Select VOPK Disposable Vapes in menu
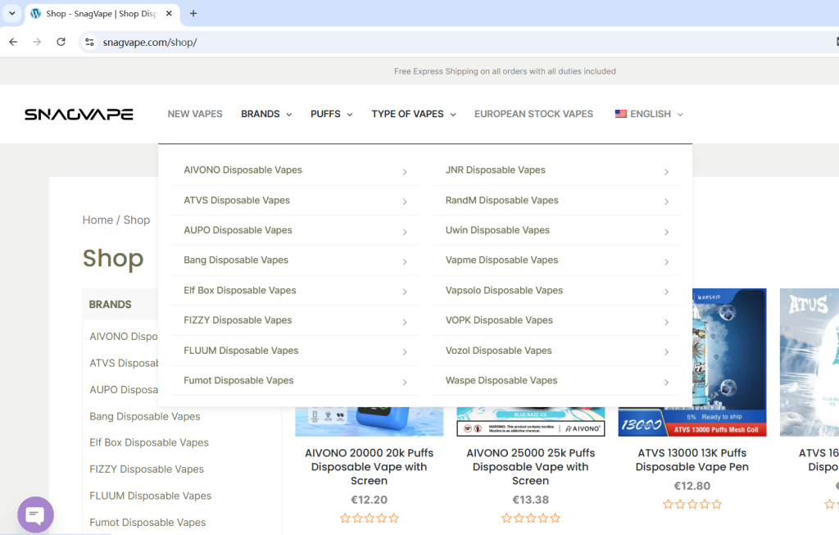Viewport: 839px width, 535px height. click(x=499, y=320)
